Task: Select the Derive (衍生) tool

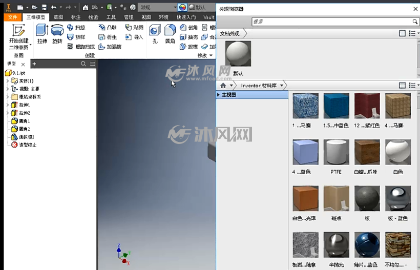Action: pyautogui.click(x=108, y=37)
